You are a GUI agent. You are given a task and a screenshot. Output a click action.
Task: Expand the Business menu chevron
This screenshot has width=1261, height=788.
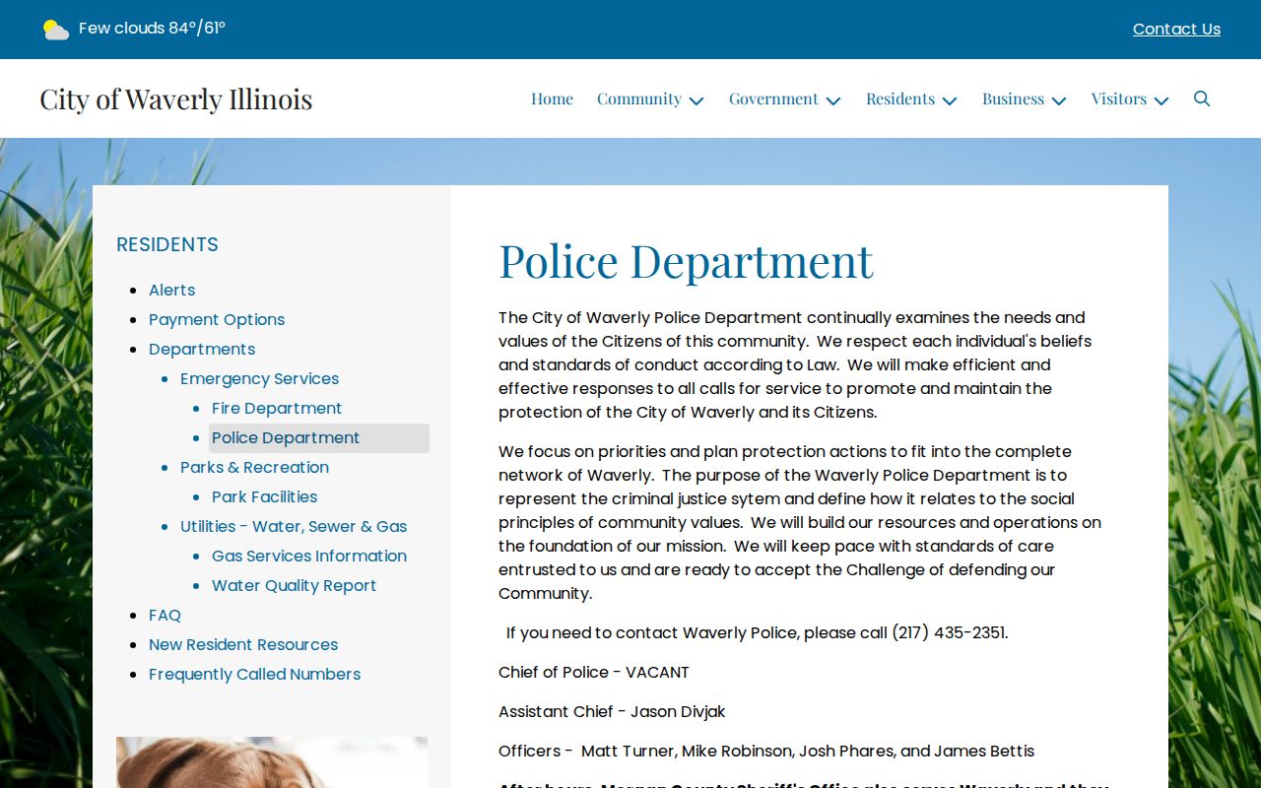pos(1059,100)
